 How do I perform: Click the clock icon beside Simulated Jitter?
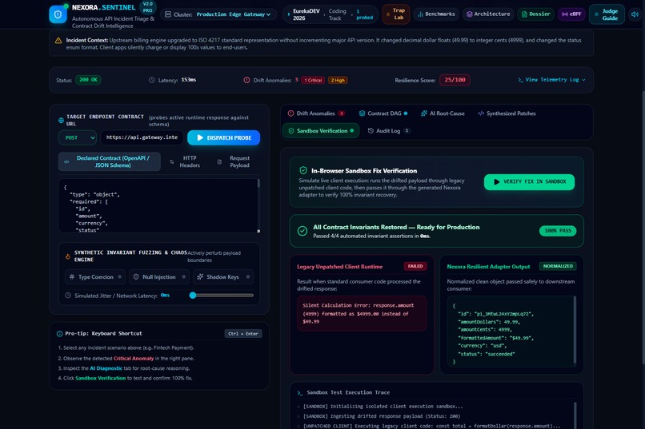click(68, 295)
